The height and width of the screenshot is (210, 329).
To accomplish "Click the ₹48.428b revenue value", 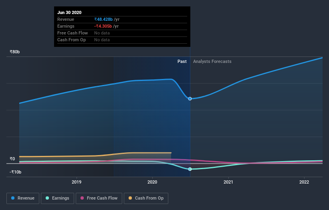I will point(103,19).
